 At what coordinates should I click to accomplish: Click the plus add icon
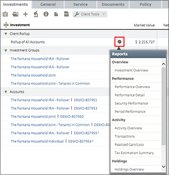(26, 14)
